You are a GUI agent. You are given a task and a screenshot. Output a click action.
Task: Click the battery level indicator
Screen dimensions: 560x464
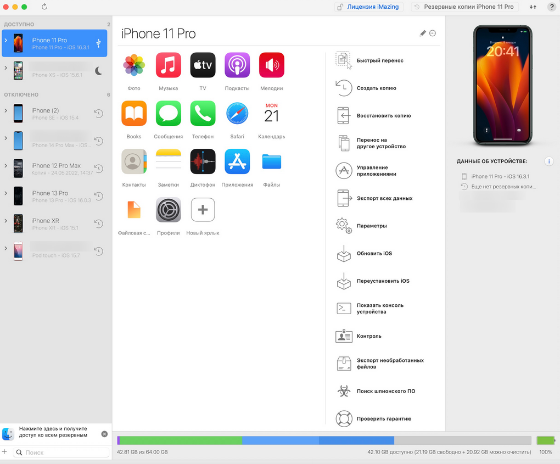(x=546, y=440)
